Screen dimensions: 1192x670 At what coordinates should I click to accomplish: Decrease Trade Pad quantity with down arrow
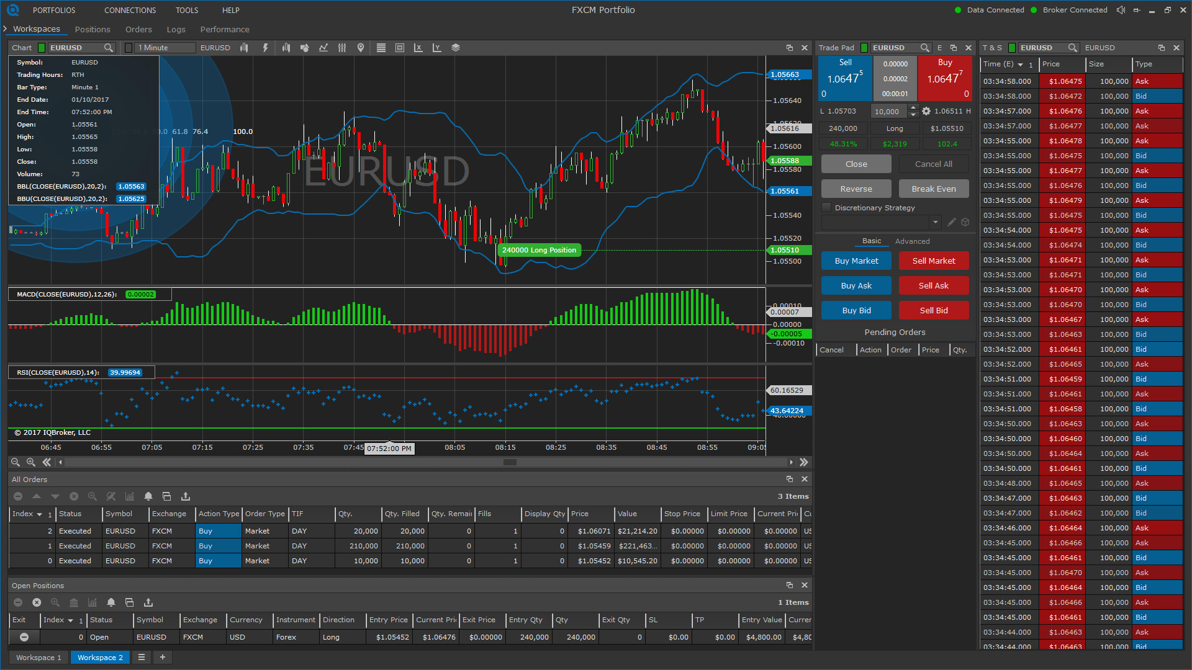coord(913,115)
